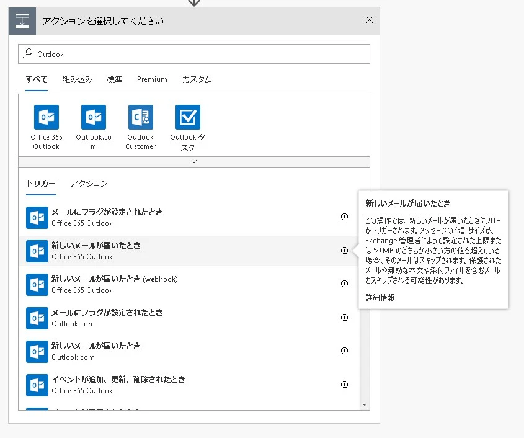
Task: Click the search magnifier icon
Action: 28,53
